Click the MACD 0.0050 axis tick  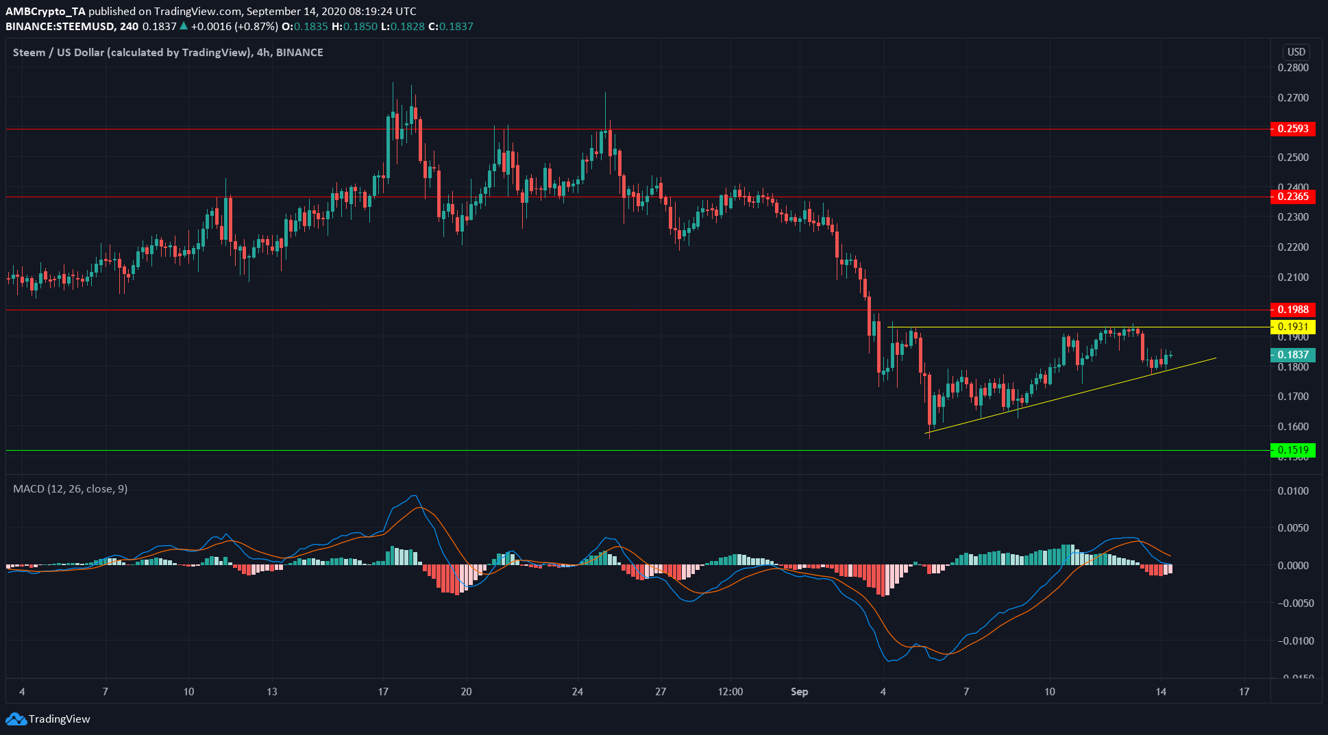1293,528
